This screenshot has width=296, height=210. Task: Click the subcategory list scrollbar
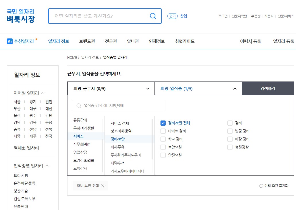[x=152, y=139]
